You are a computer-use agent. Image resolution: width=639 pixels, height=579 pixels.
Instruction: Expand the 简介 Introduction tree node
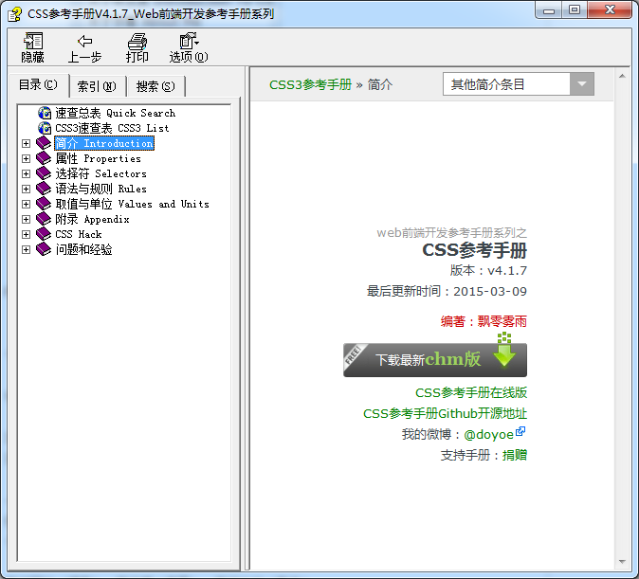(x=27, y=143)
